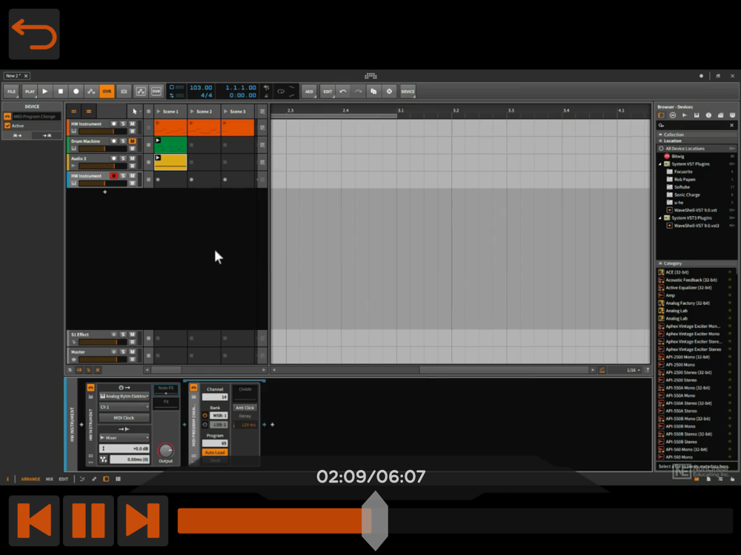
Task: Solo the S1 Effect track
Action: pos(123,334)
